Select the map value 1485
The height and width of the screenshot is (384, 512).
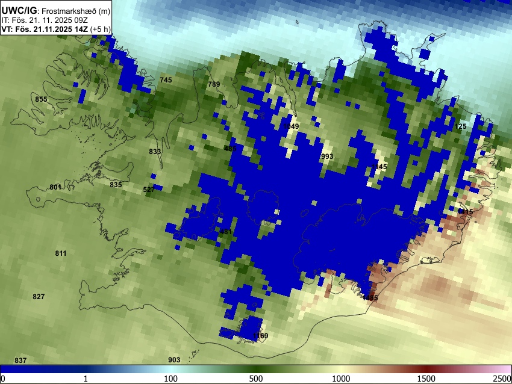(370, 297)
